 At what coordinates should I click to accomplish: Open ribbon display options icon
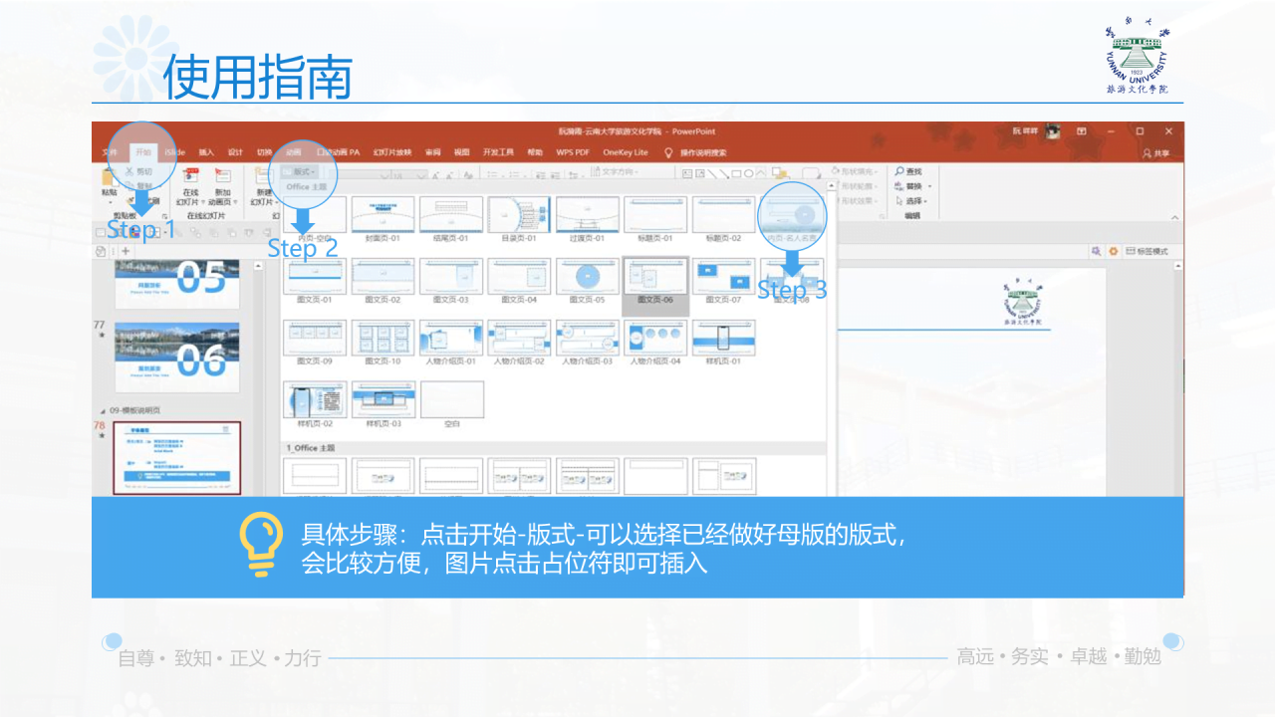[1081, 131]
